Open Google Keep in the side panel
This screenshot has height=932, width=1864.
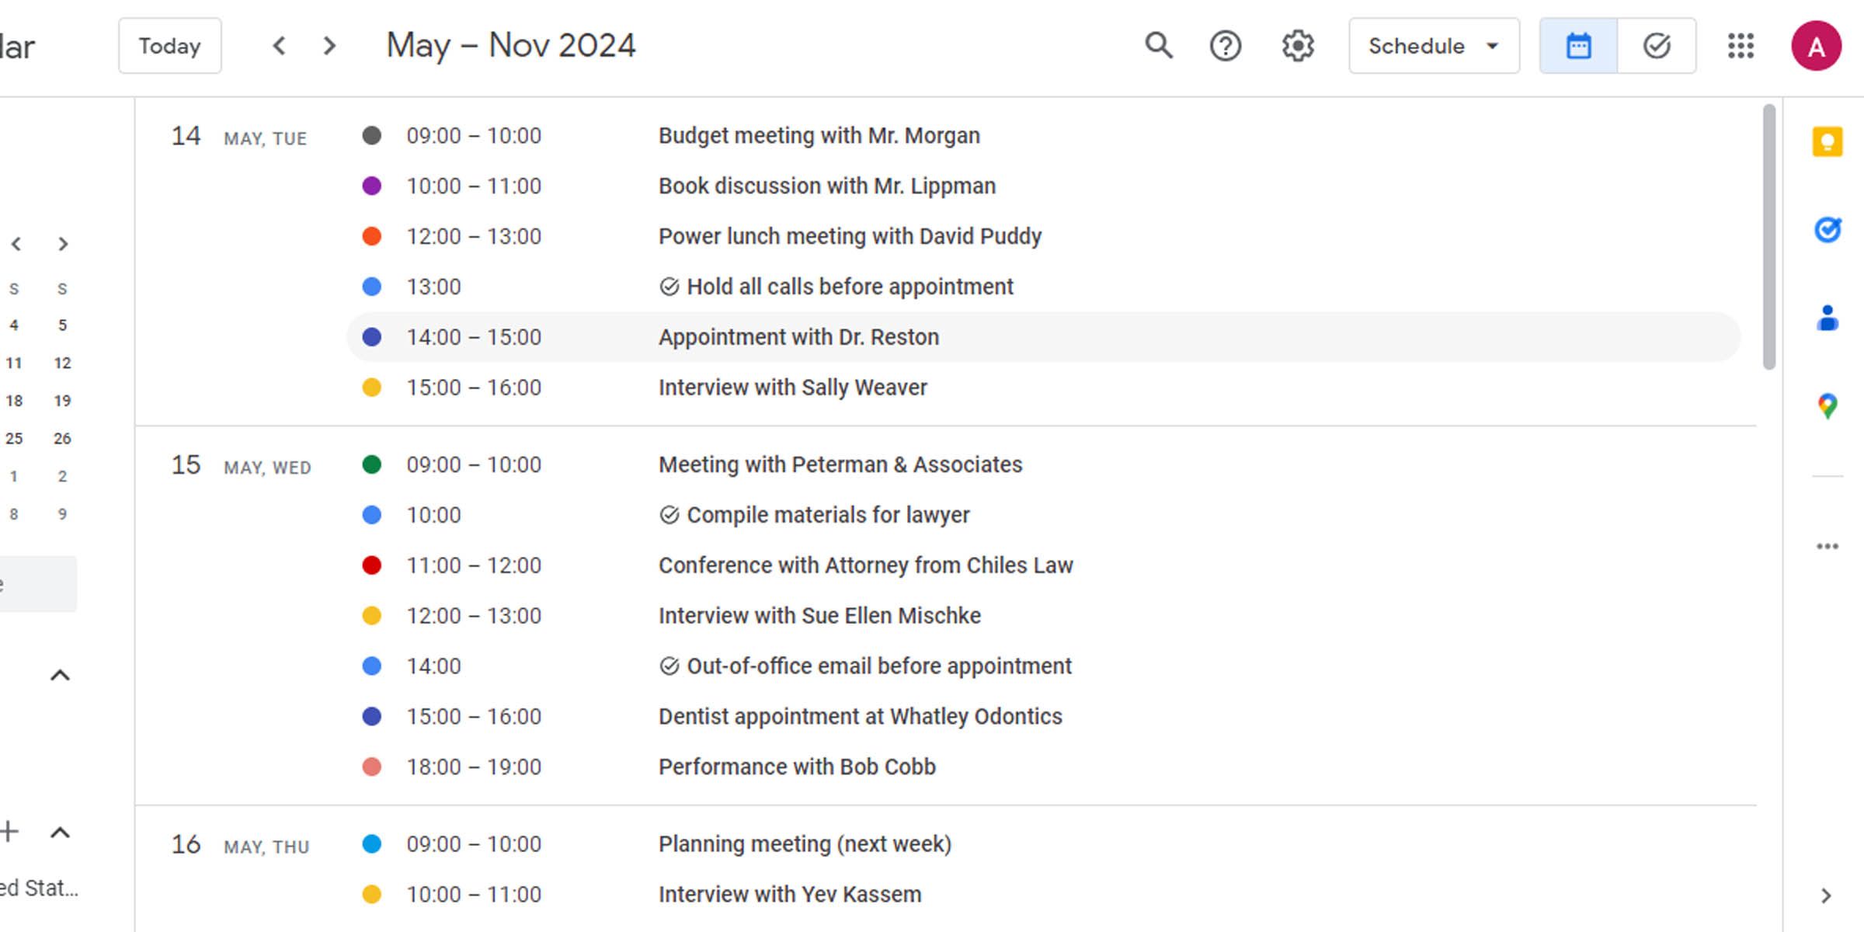[x=1827, y=141]
